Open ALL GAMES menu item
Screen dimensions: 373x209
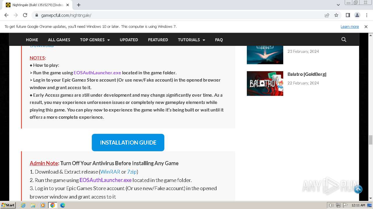pyautogui.click(x=59, y=40)
